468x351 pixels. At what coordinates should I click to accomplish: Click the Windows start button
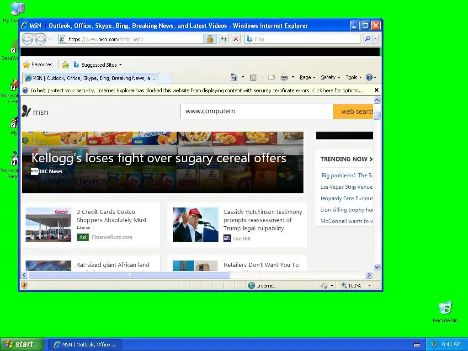pos(21,345)
